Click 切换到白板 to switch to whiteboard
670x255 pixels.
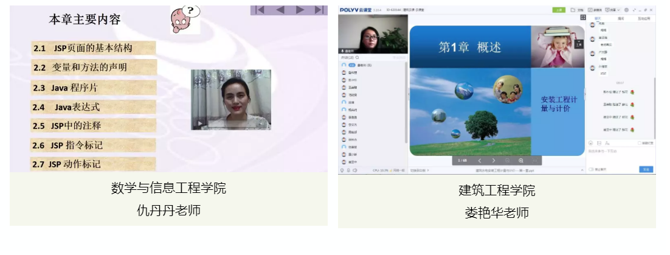[420, 170]
